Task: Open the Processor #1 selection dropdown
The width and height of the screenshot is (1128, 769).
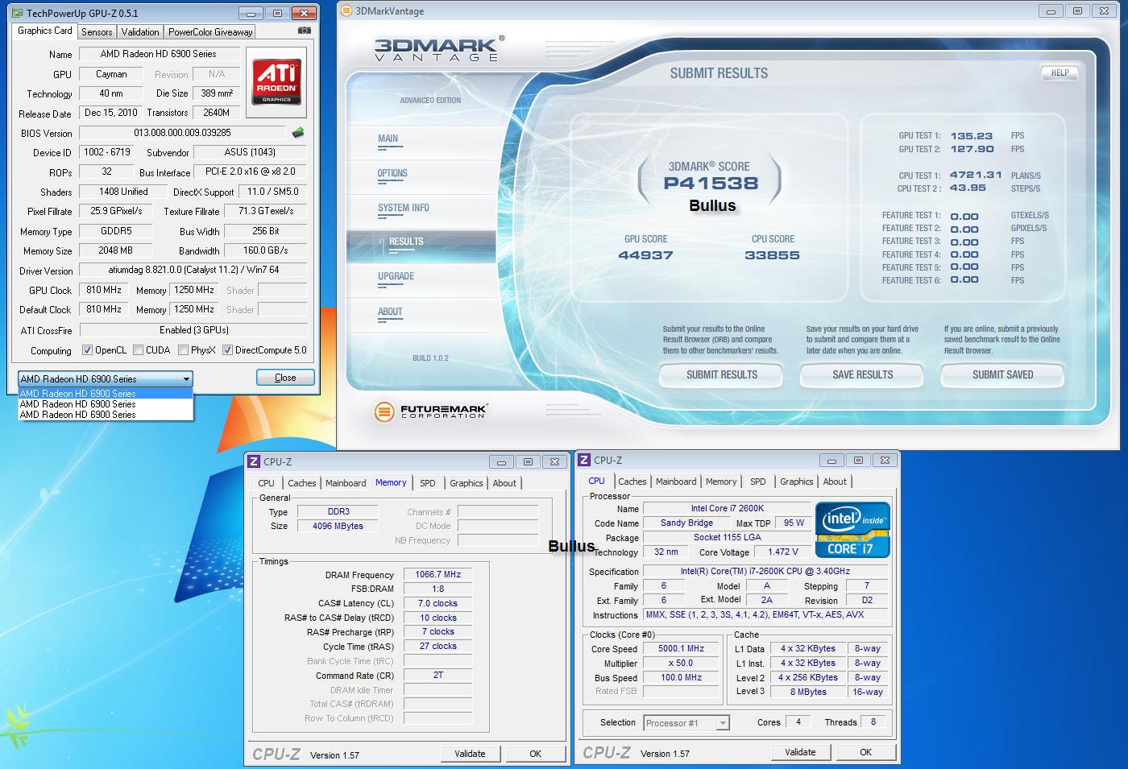Action: pos(686,723)
